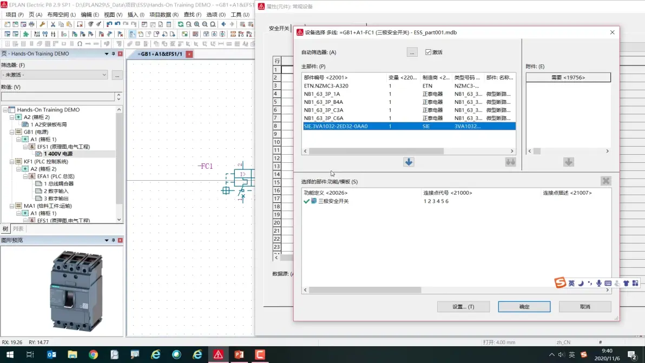Open the page navigator panel dropdown arrow
The image size is (645, 363).
tap(107, 54)
